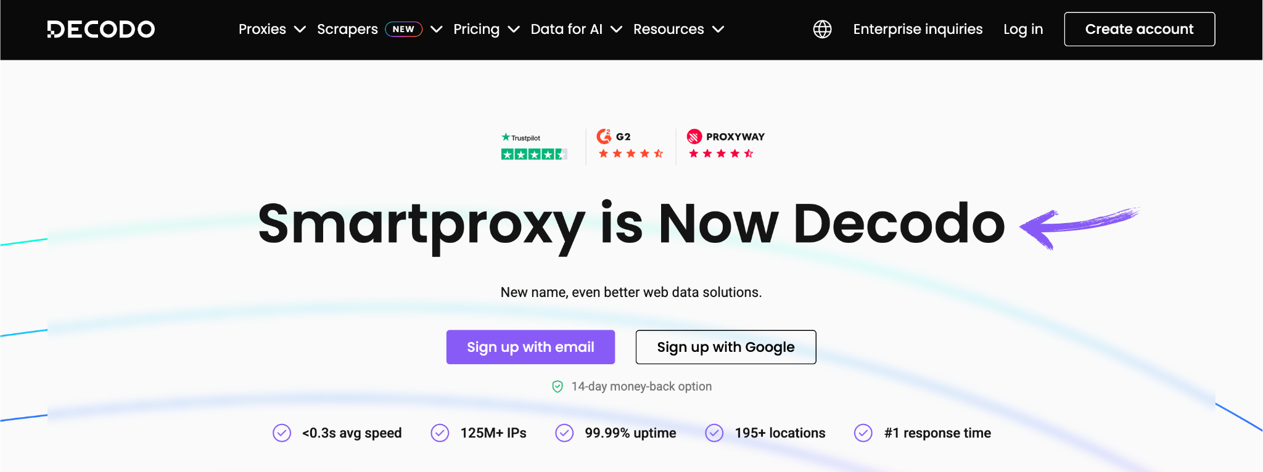Click the NEW badge next to Scrapers
The height and width of the screenshot is (472, 1263).
(404, 29)
